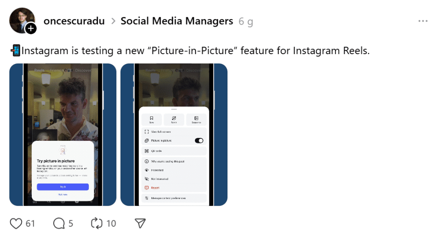Click the Remix icon in the menu
Image resolution: width=433 pixels, height=236 pixels.
174,119
